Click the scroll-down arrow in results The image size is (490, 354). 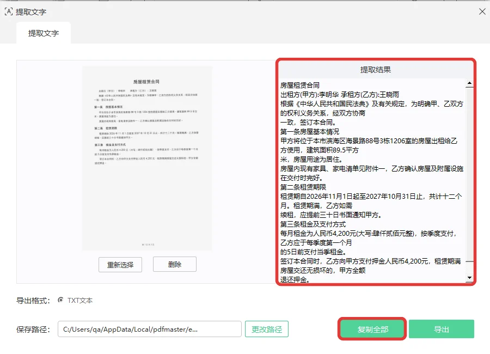pos(469,277)
